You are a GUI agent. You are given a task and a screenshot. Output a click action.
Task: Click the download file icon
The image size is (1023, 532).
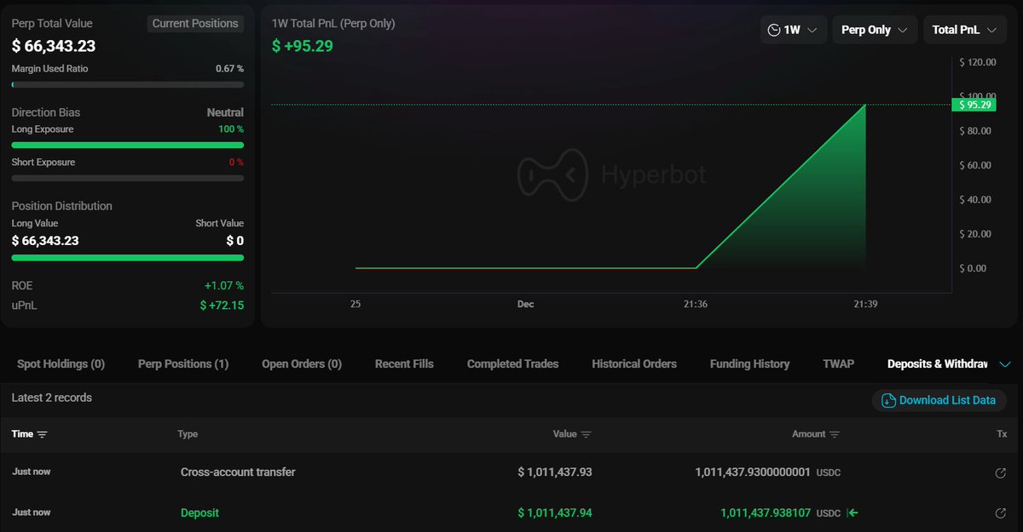point(888,400)
